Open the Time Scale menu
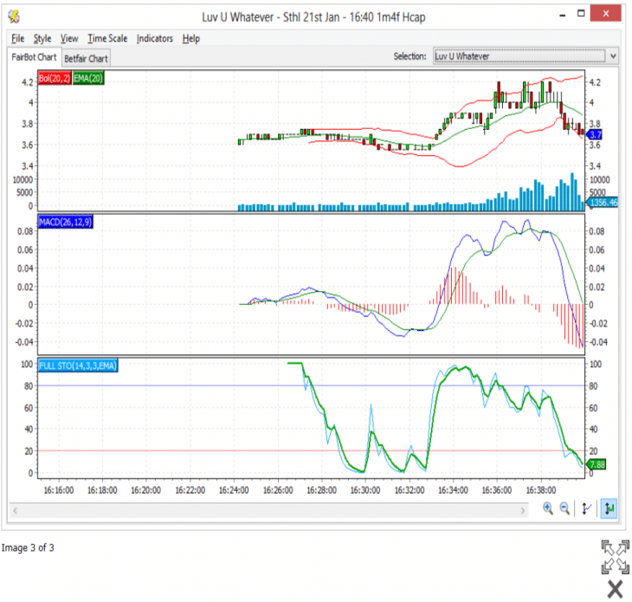The height and width of the screenshot is (602, 632). tap(107, 38)
